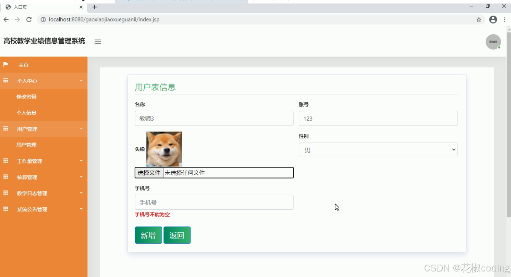Click the hamburger menu icon in the header
The height and width of the screenshot is (277, 511).
[x=97, y=42]
